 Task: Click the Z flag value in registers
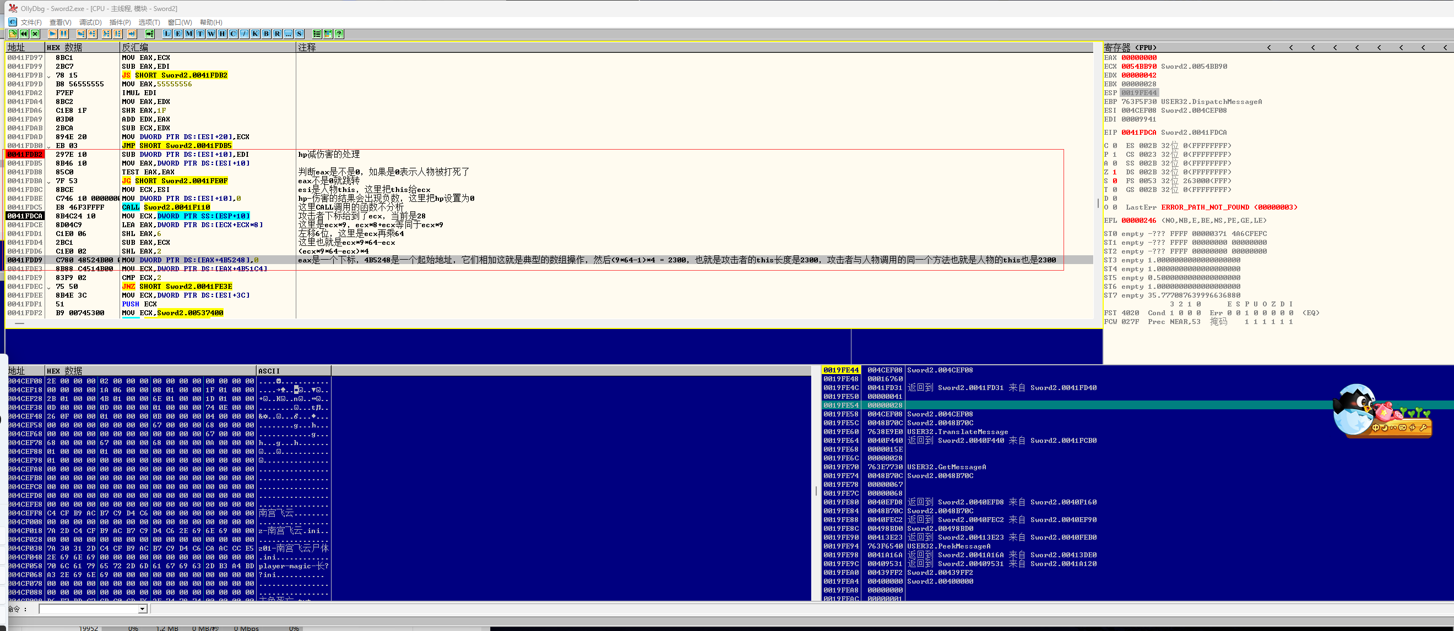click(x=1115, y=172)
